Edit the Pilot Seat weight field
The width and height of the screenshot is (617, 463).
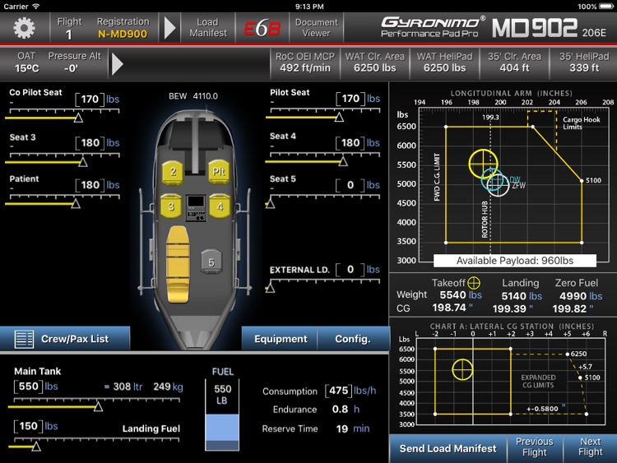click(350, 99)
